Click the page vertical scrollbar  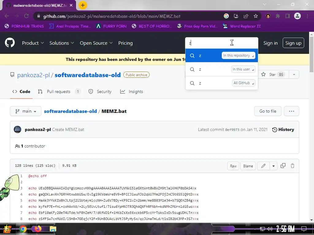[x=312, y=54]
